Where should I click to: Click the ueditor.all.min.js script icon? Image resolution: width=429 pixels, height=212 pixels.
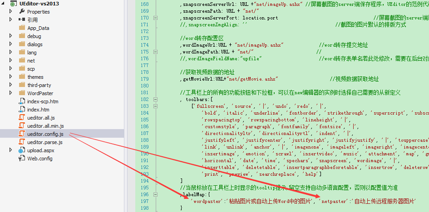[22, 126]
